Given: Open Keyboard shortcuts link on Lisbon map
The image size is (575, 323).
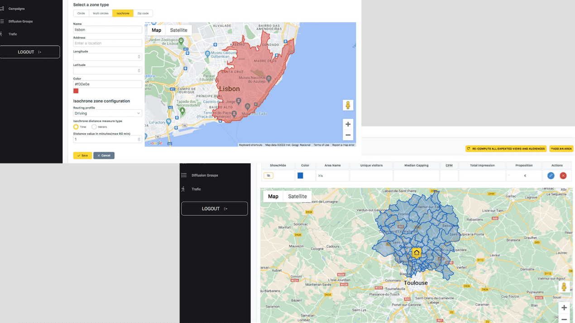Looking at the screenshot, I should pyautogui.click(x=251, y=145).
